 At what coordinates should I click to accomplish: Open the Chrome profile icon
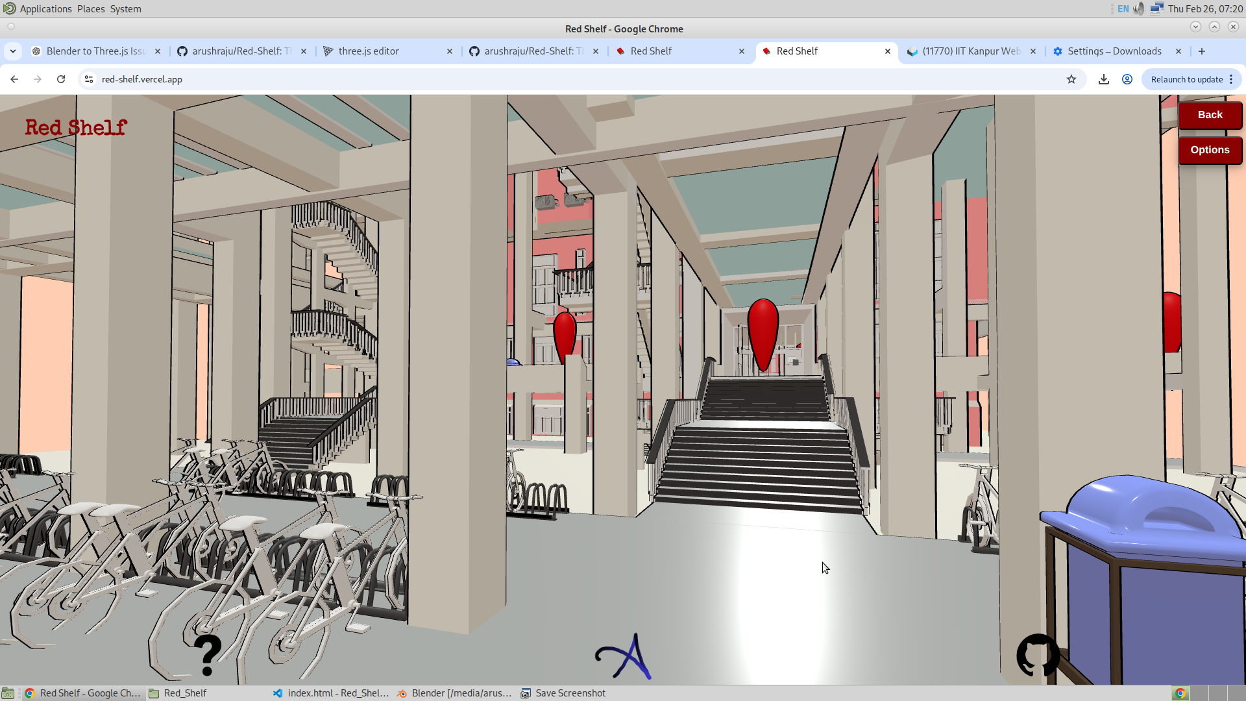pyautogui.click(x=1127, y=79)
